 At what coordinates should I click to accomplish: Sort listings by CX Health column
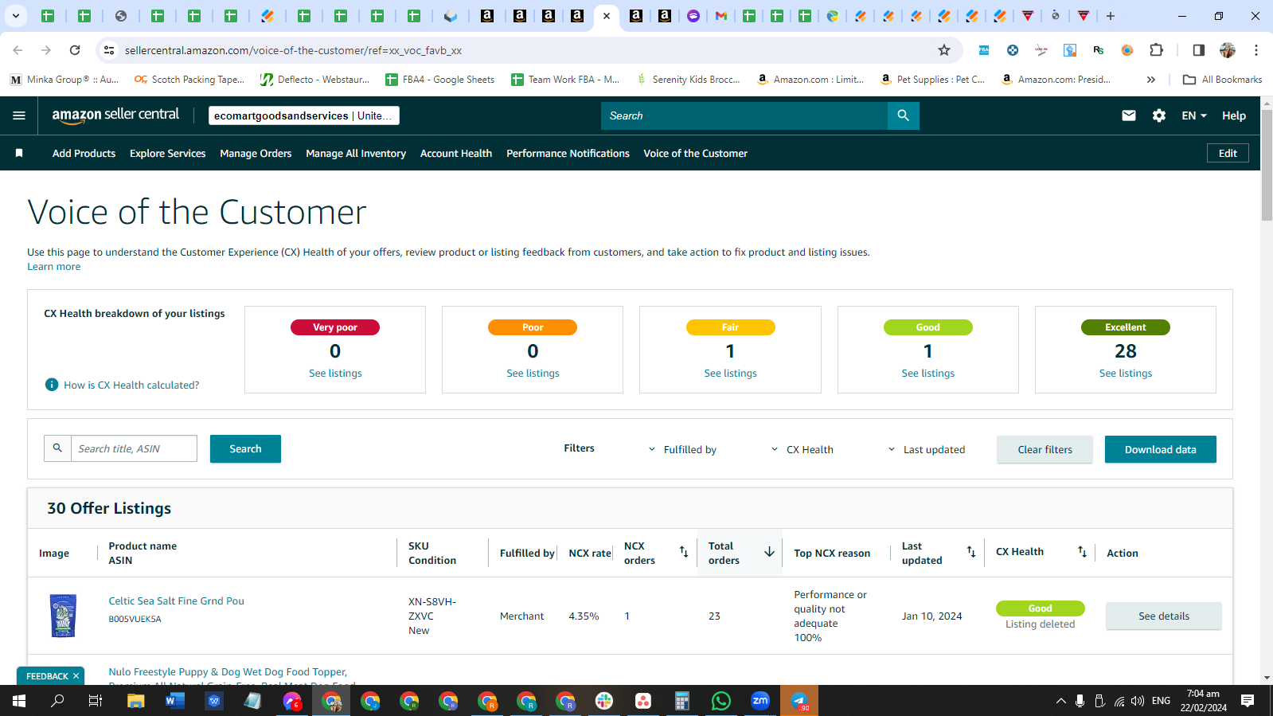1082,552
